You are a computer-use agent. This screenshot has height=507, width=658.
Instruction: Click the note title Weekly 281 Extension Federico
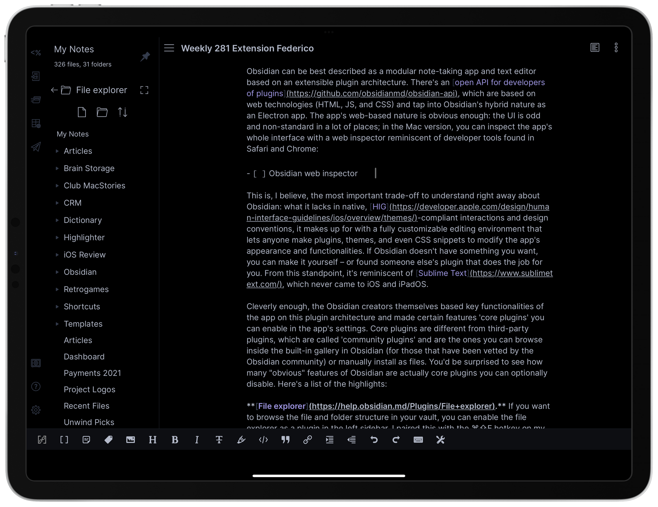click(247, 48)
